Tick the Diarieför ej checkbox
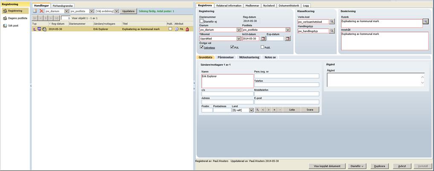The width and height of the screenshot is (434, 171). click(x=202, y=21)
